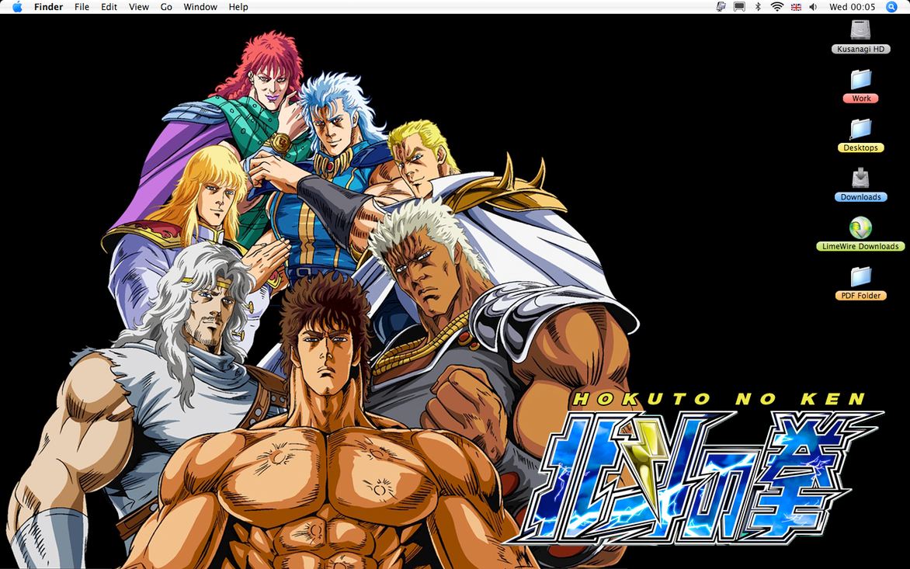This screenshot has height=569, width=910.
Task: Open the File menu
Action: (82, 7)
